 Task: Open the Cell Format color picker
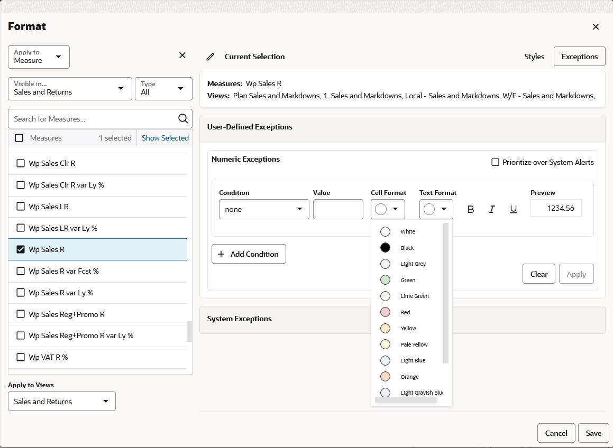coord(388,209)
